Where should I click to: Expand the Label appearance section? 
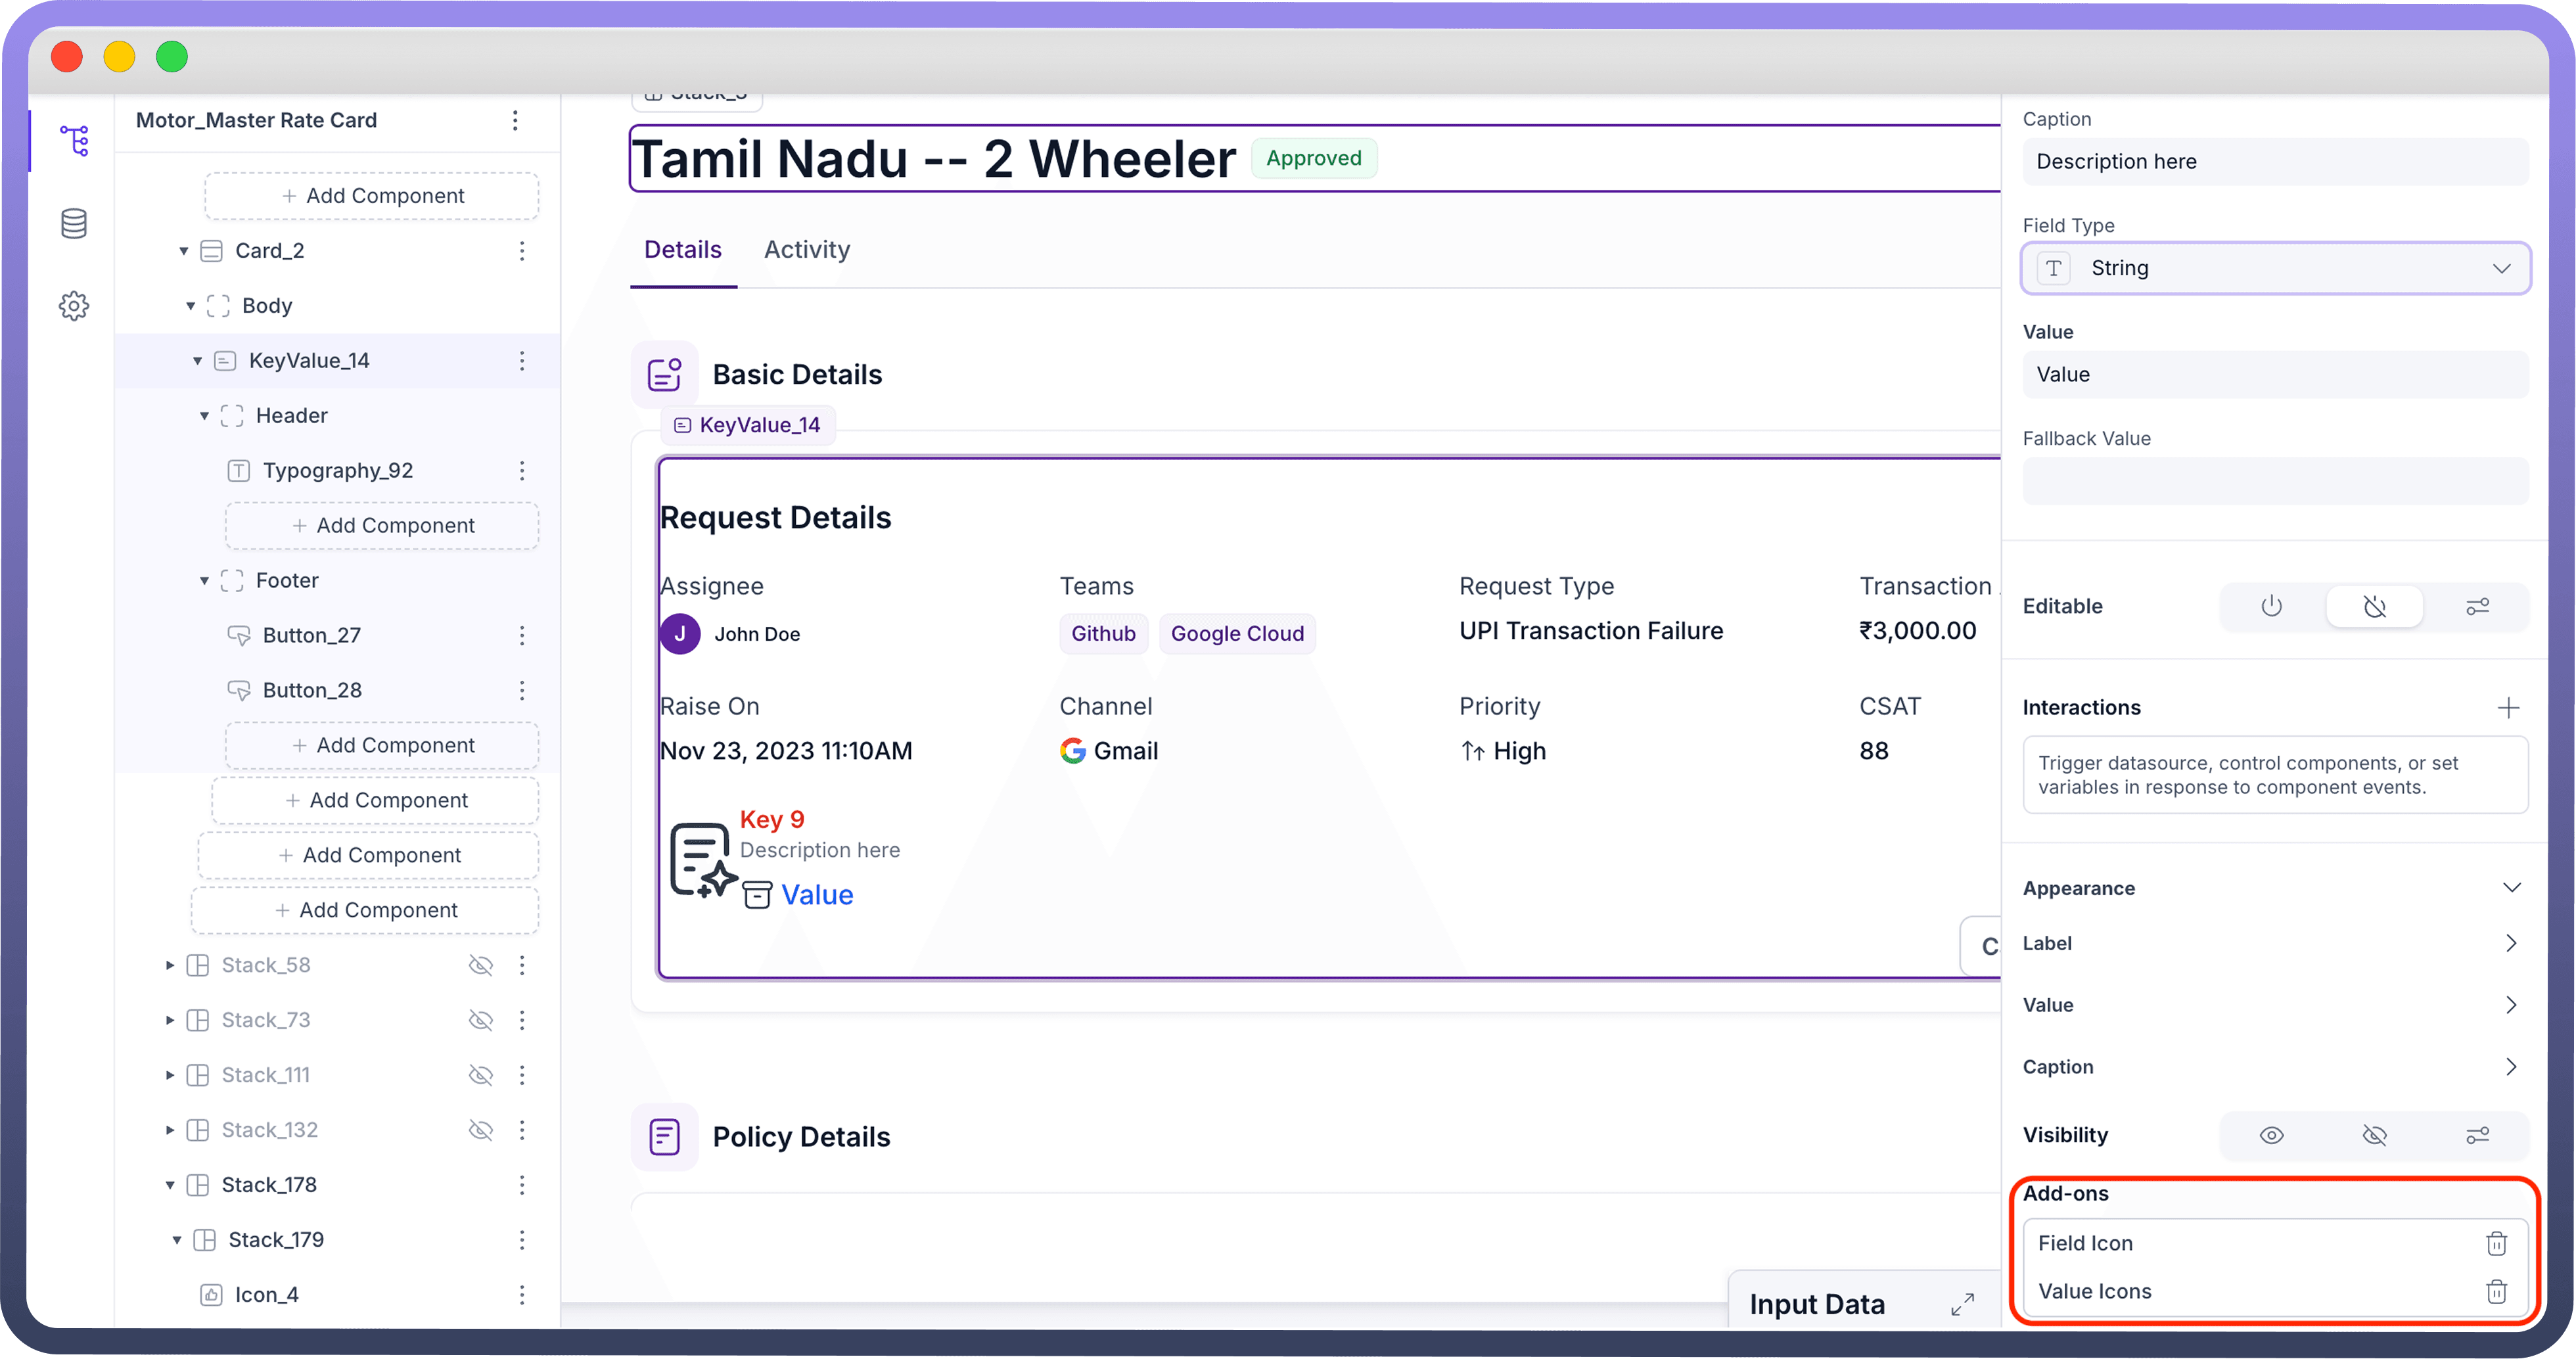point(2510,943)
